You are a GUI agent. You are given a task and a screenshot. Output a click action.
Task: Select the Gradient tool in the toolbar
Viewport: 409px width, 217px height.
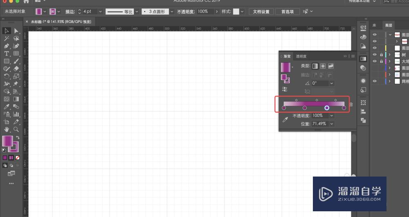[x=16, y=99]
